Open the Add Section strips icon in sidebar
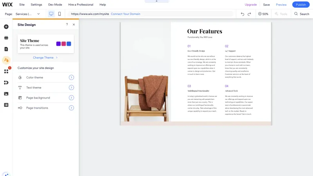Image resolution: width=313 pixels, height=176 pixels. [6, 38]
